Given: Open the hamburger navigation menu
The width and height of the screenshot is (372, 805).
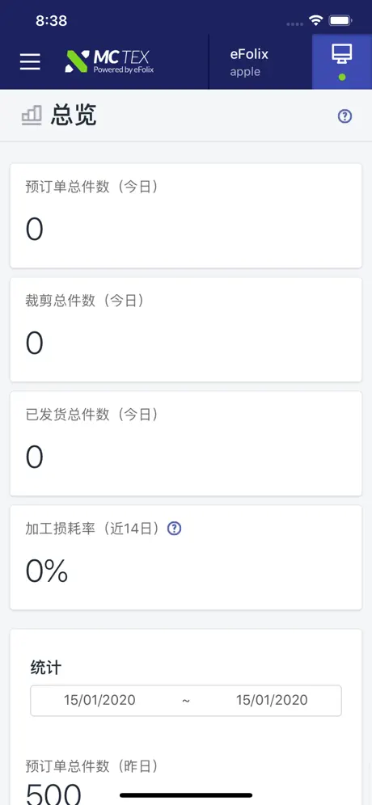Looking at the screenshot, I should tap(30, 61).
